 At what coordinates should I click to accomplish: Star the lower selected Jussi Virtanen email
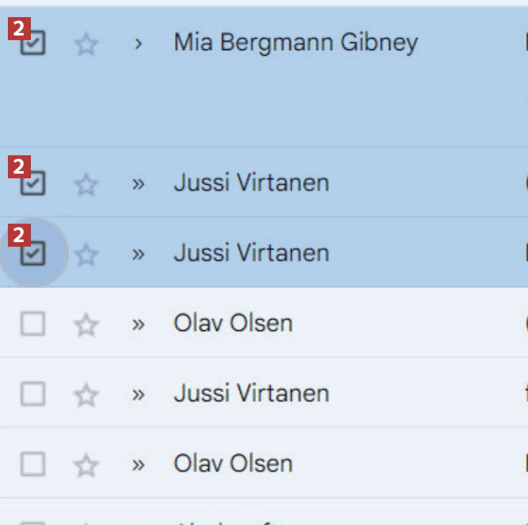point(86,254)
